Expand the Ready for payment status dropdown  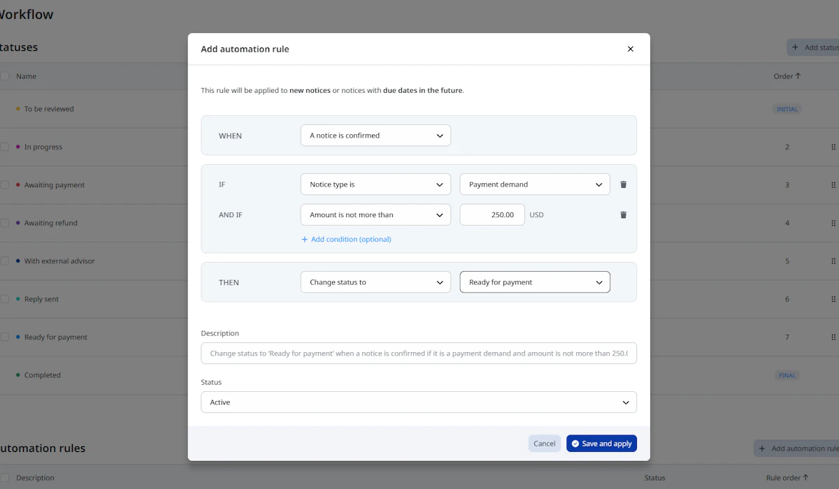pyautogui.click(x=535, y=282)
